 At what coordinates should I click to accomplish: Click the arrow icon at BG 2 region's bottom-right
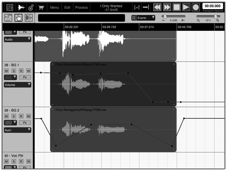174,150
